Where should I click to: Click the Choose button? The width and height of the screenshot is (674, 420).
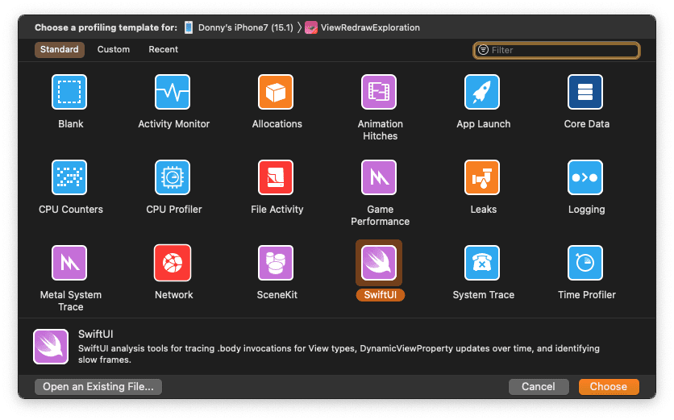(x=608, y=387)
